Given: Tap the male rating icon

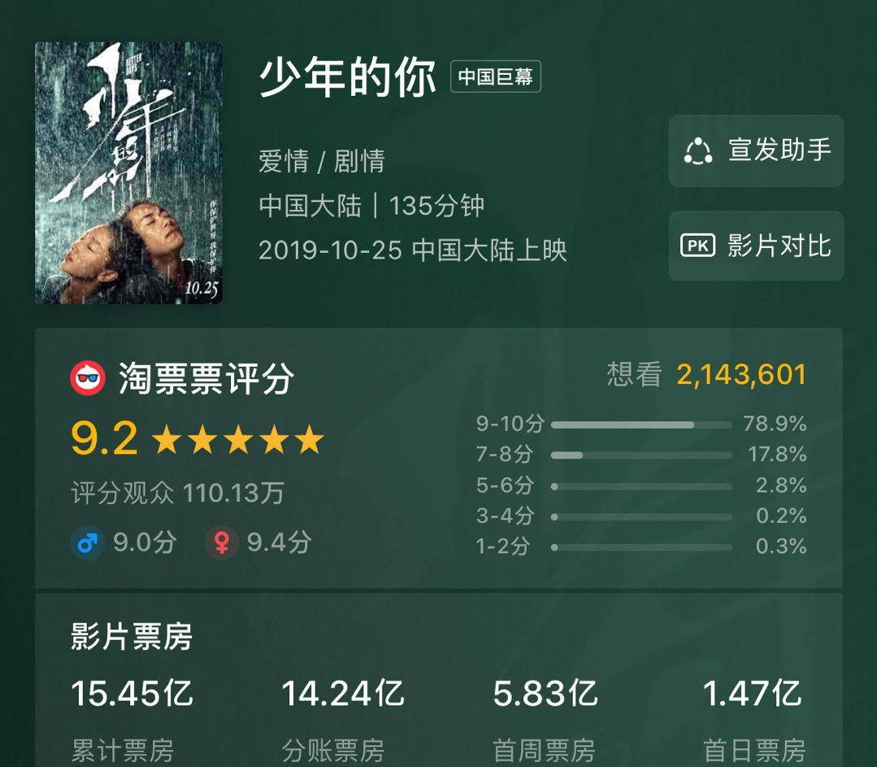Looking at the screenshot, I should tap(87, 543).
